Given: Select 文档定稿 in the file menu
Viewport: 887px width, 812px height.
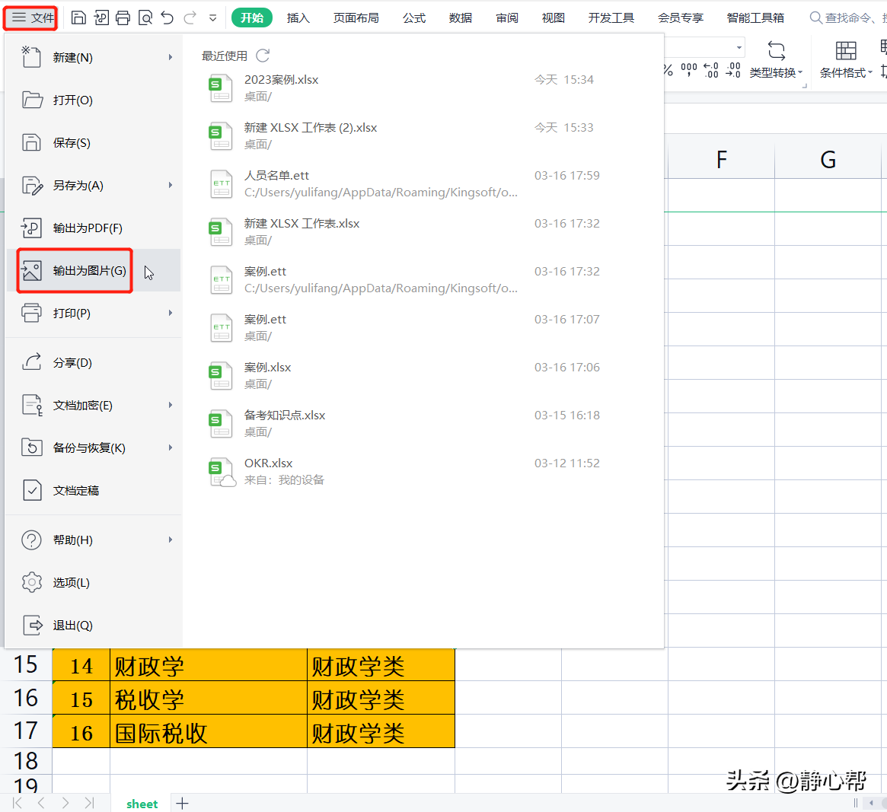Looking at the screenshot, I should point(94,490).
